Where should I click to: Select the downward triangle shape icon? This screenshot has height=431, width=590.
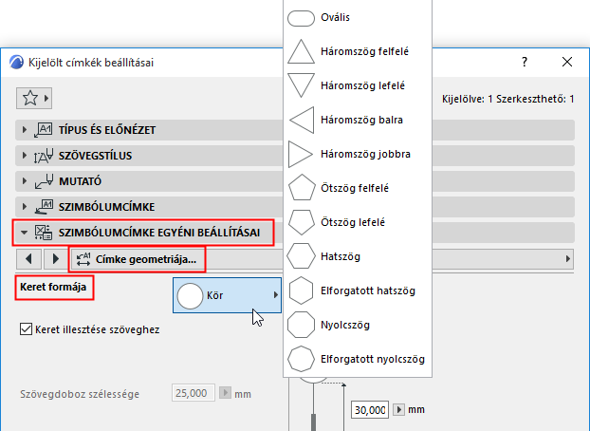pyautogui.click(x=301, y=85)
